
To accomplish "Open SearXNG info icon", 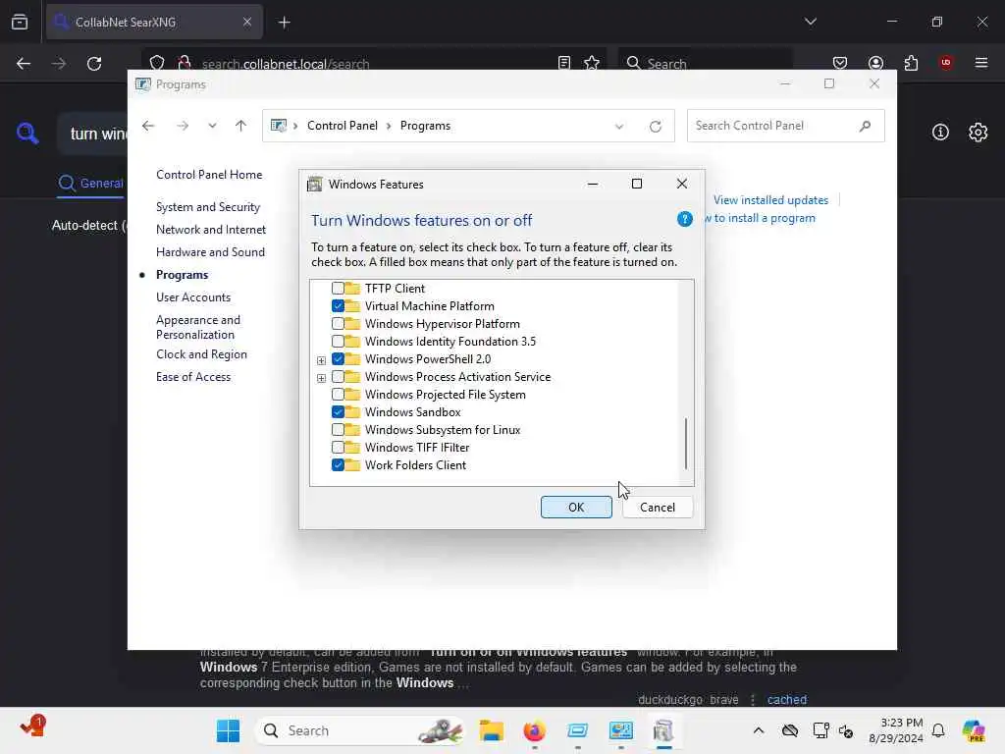I will (x=940, y=133).
